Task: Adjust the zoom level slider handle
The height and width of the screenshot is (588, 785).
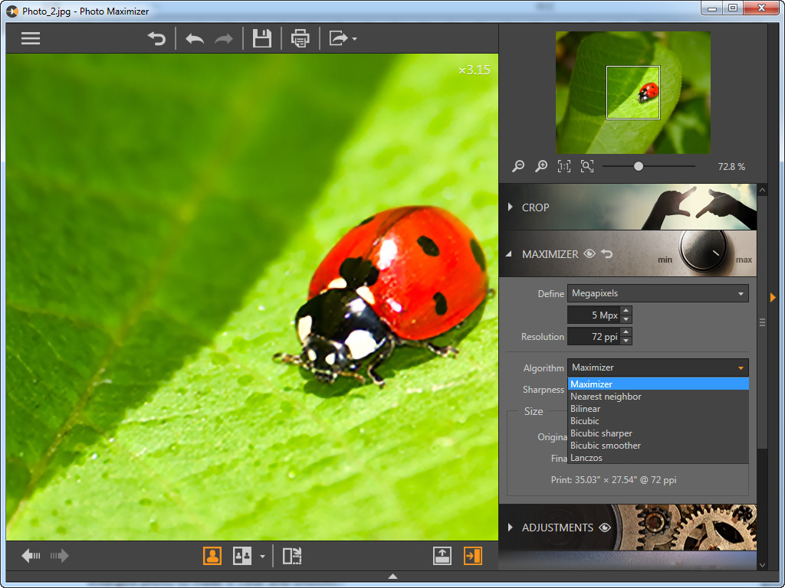Action: 639,166
